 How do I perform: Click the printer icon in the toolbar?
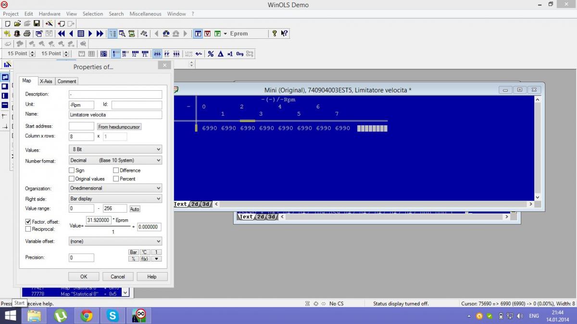[x=27, y=34]
